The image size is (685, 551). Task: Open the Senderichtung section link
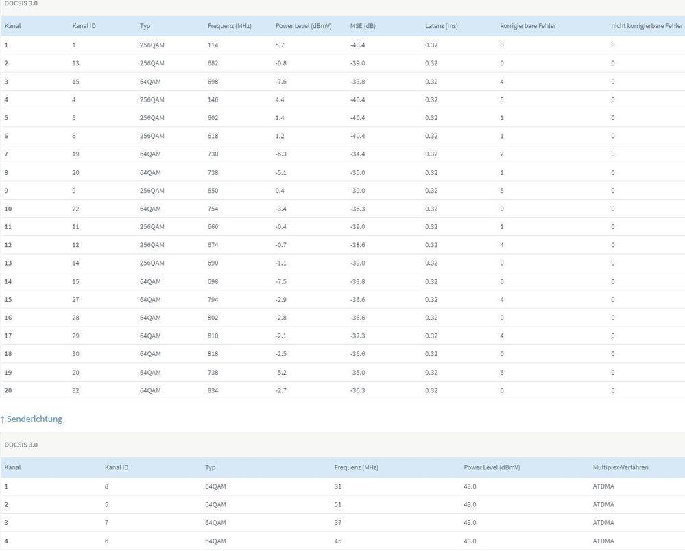pyautogui.click(x=32, y=419)
